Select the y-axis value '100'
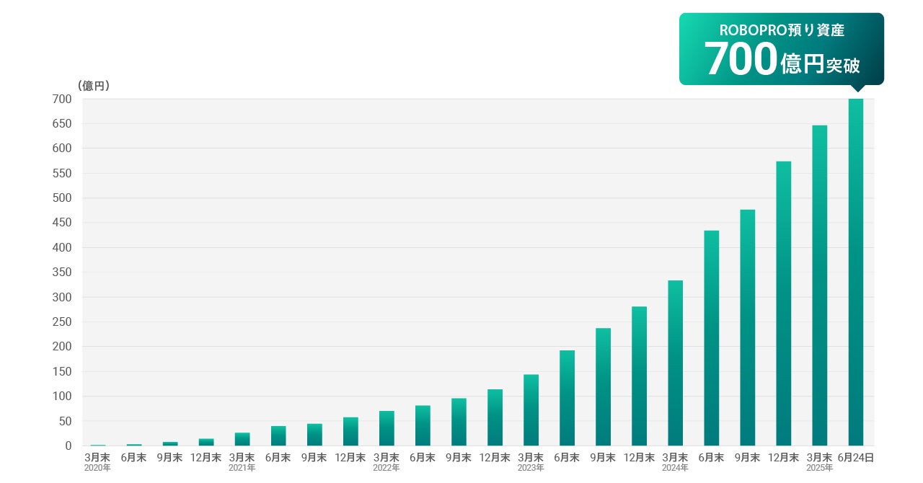This screenshot has height=483, width=923. [x=63, y=396]
